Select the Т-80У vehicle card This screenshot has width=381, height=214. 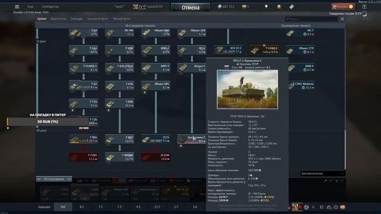tap(120, 139)
